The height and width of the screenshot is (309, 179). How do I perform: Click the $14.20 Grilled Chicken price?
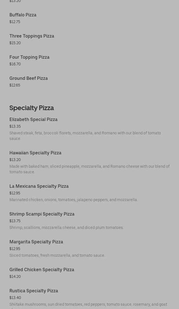coord(15,276)
